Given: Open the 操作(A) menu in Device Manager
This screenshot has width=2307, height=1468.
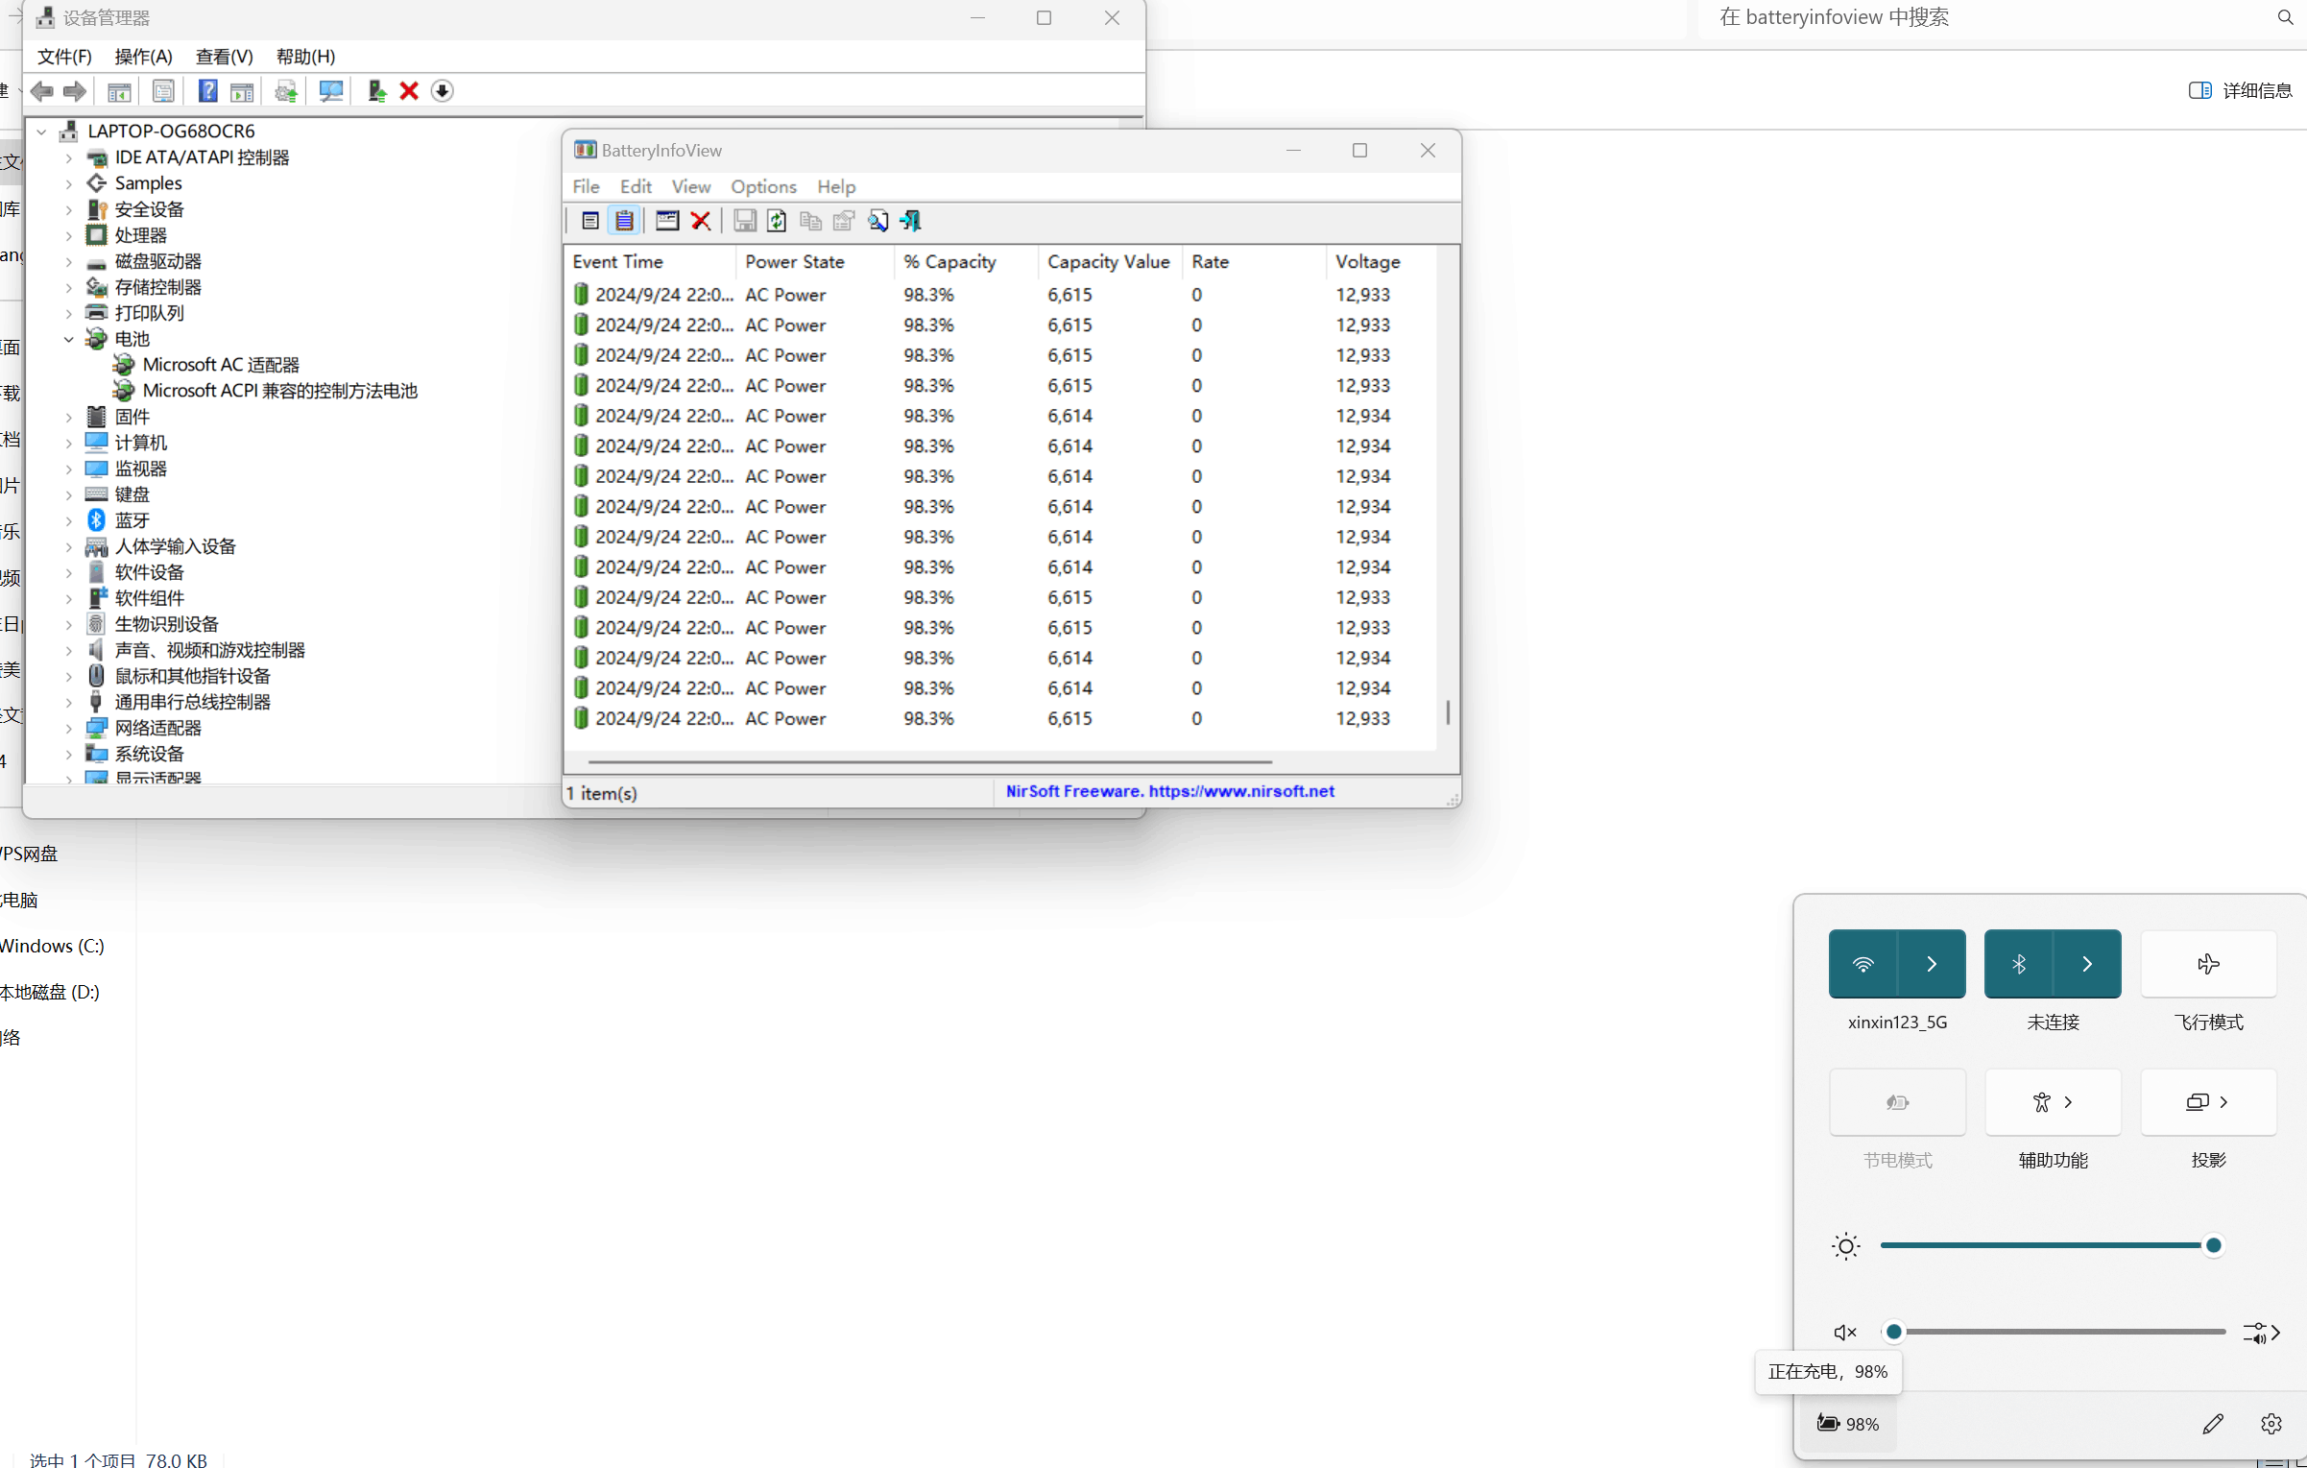Looking at the screenshot, I should click(143, 57).
